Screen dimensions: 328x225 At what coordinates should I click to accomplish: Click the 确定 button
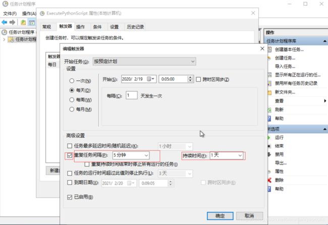pyautogui.click(x=220, y=216)
